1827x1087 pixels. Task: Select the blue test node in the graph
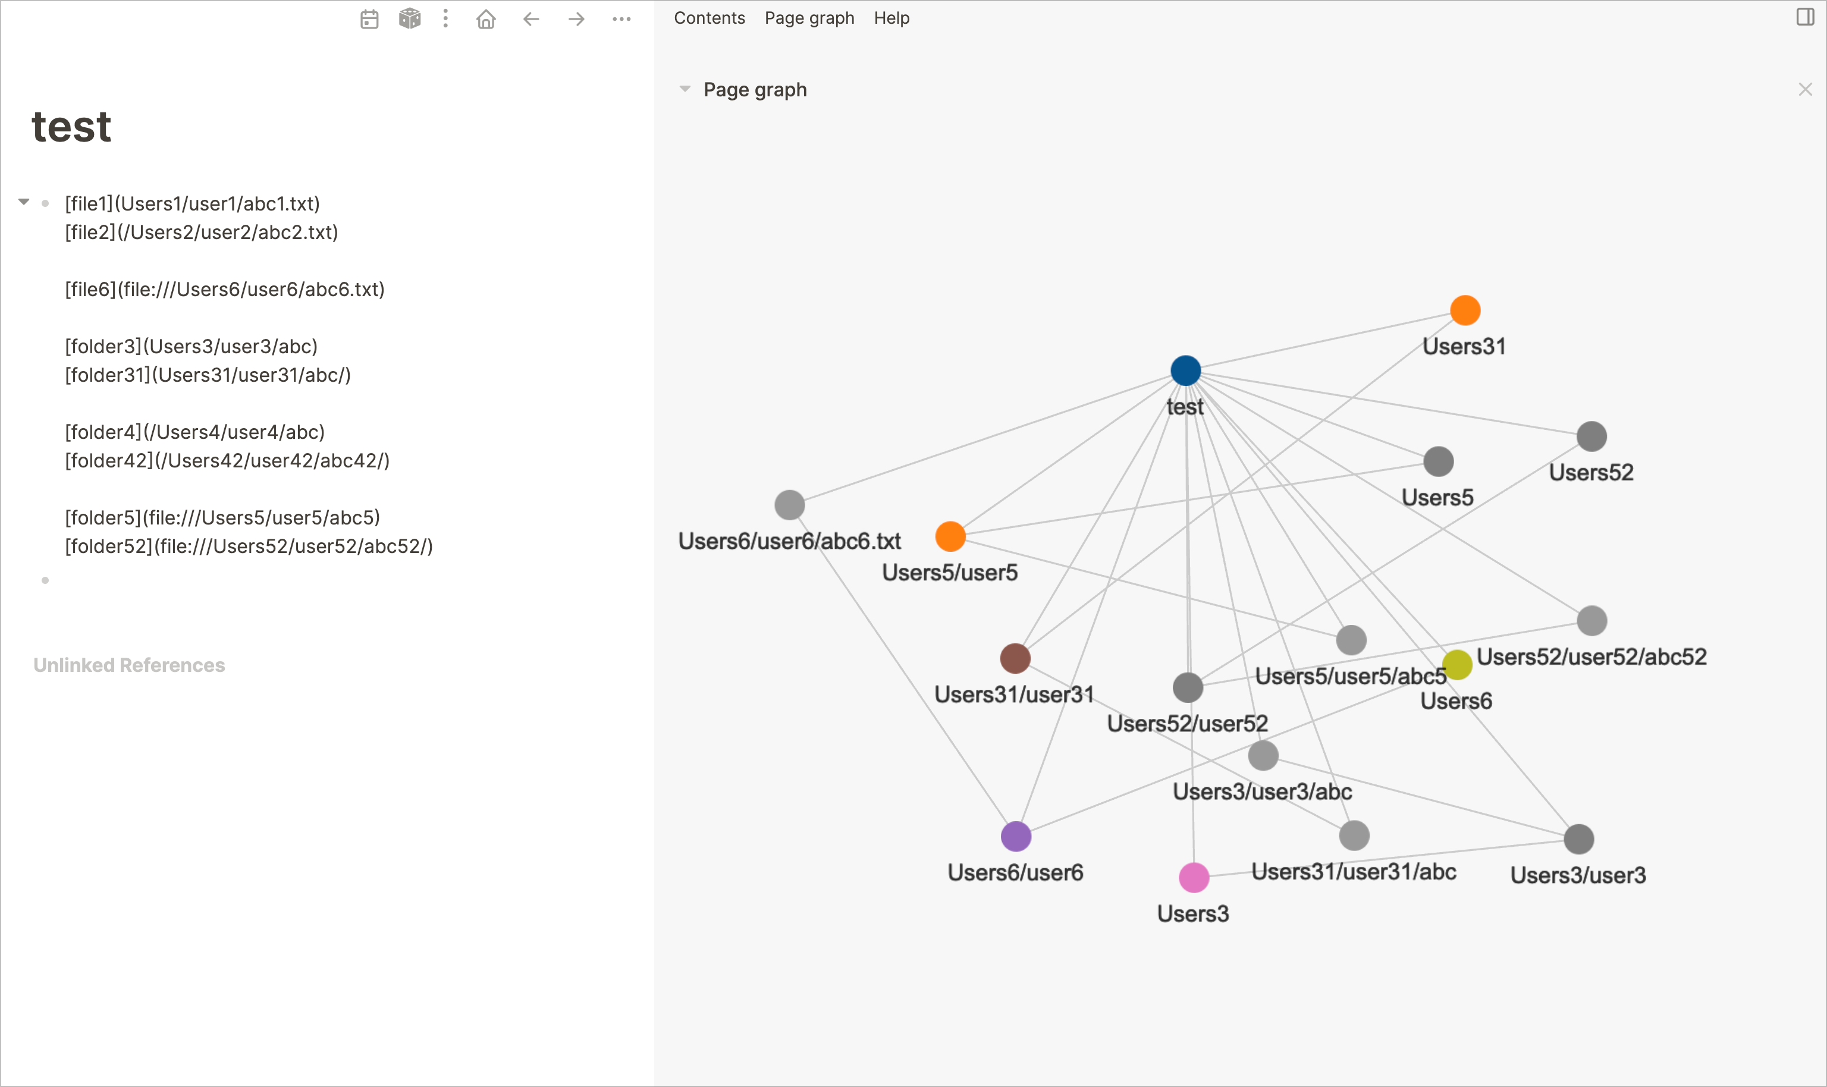1185,370
